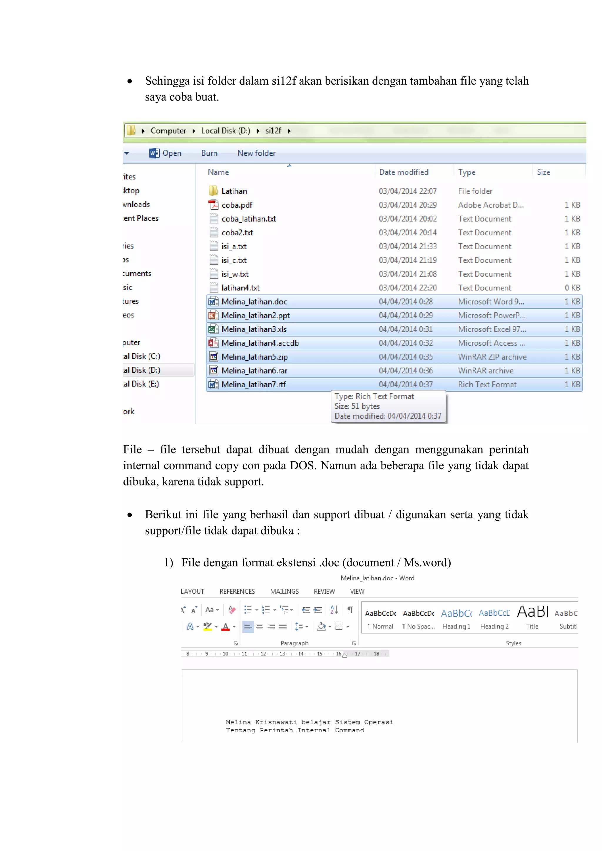Click the Shading paint bucket icon

(321, 626)
